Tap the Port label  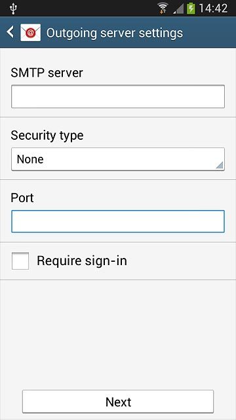pos(22,198)
